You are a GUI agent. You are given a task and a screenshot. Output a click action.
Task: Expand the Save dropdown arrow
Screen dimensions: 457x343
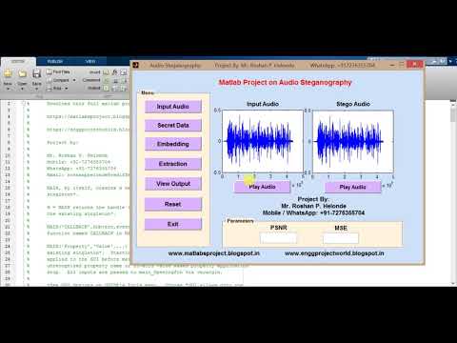tap(36, 89)
